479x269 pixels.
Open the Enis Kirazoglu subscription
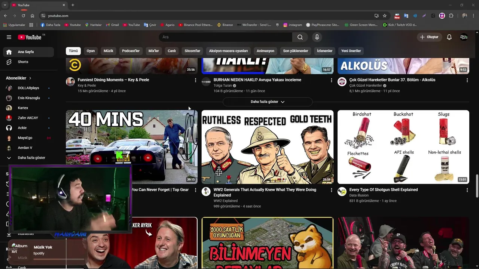pyautogui.click(x=28, y=98)
